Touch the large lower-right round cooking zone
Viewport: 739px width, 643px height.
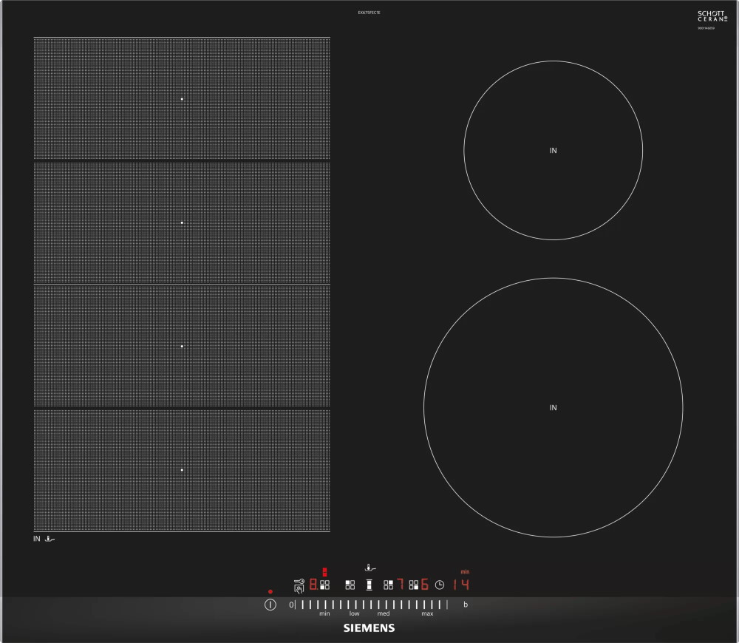[553, 407]
